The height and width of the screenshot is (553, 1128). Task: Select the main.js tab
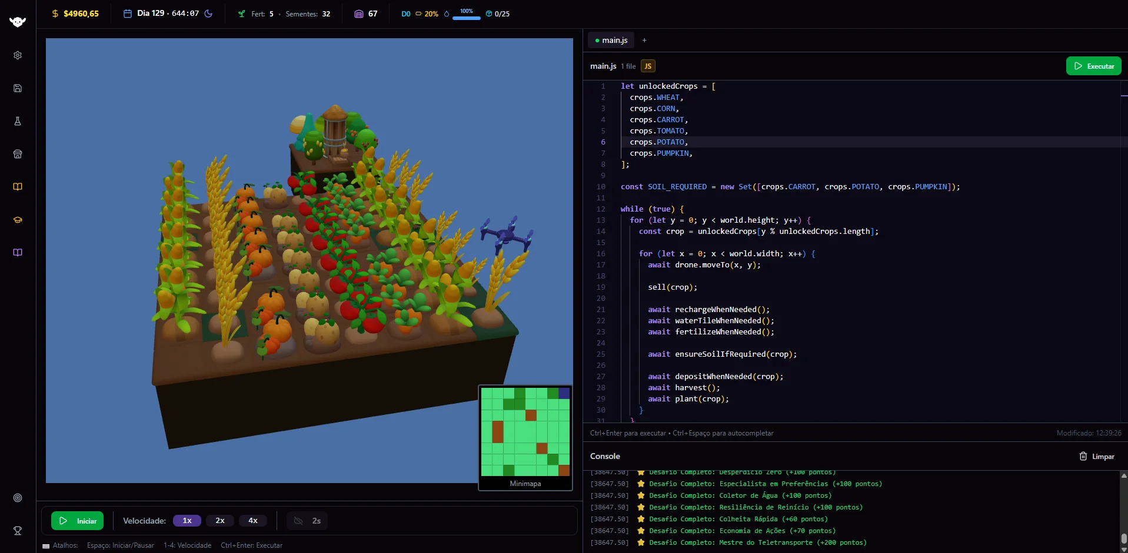(x=611, y=40)
